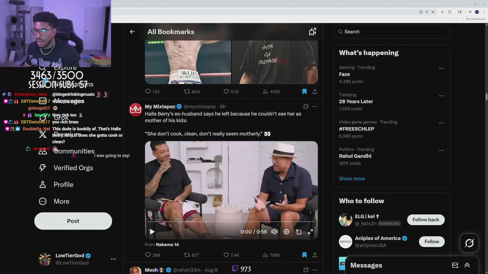Repost the top post with 804 reposts
This screenshot has width=488, height=274.
(x=187, y=91)
